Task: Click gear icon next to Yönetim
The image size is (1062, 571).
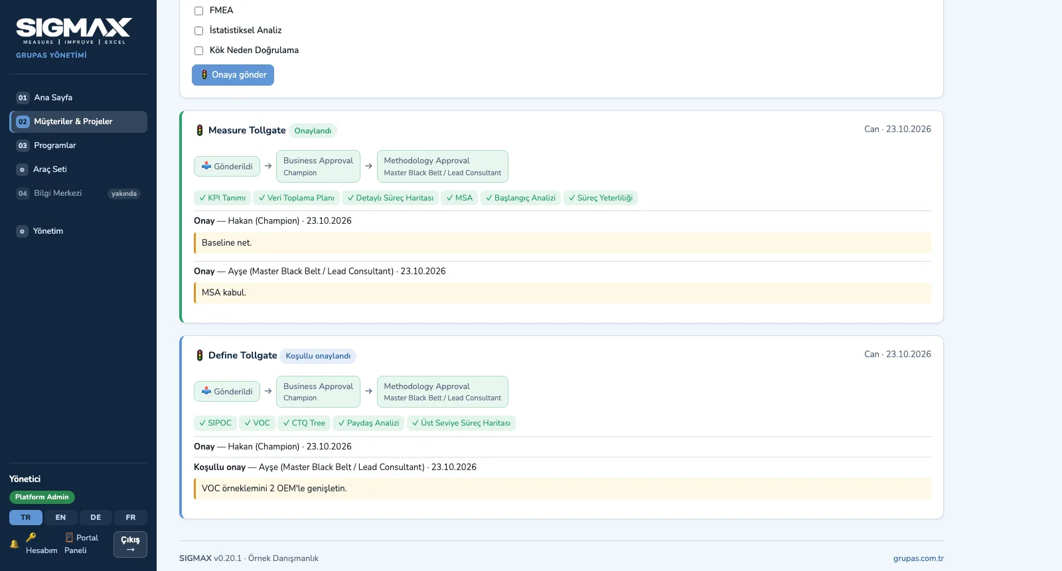Action: (x=22, y=231)
